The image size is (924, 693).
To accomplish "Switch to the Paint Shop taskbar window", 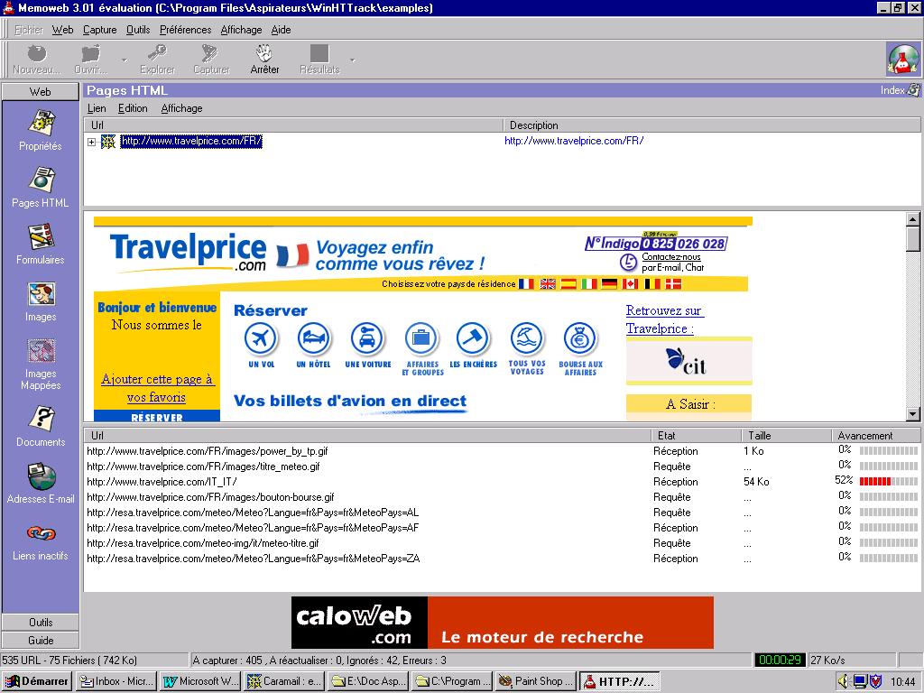I will click(536, 681).
